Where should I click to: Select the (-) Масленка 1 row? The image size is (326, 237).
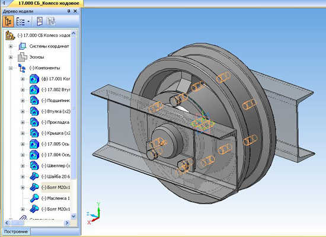[x=56, y=198]
